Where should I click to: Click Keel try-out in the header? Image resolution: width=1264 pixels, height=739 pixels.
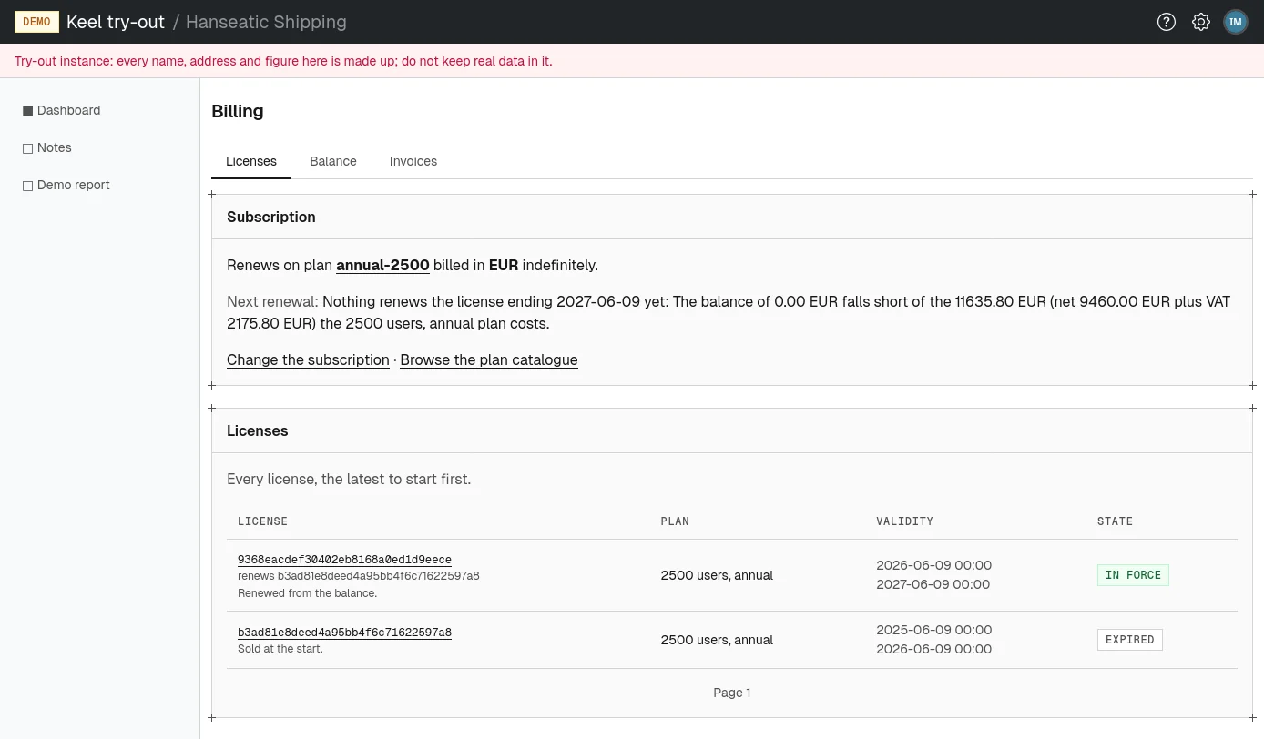pos(116,22)
